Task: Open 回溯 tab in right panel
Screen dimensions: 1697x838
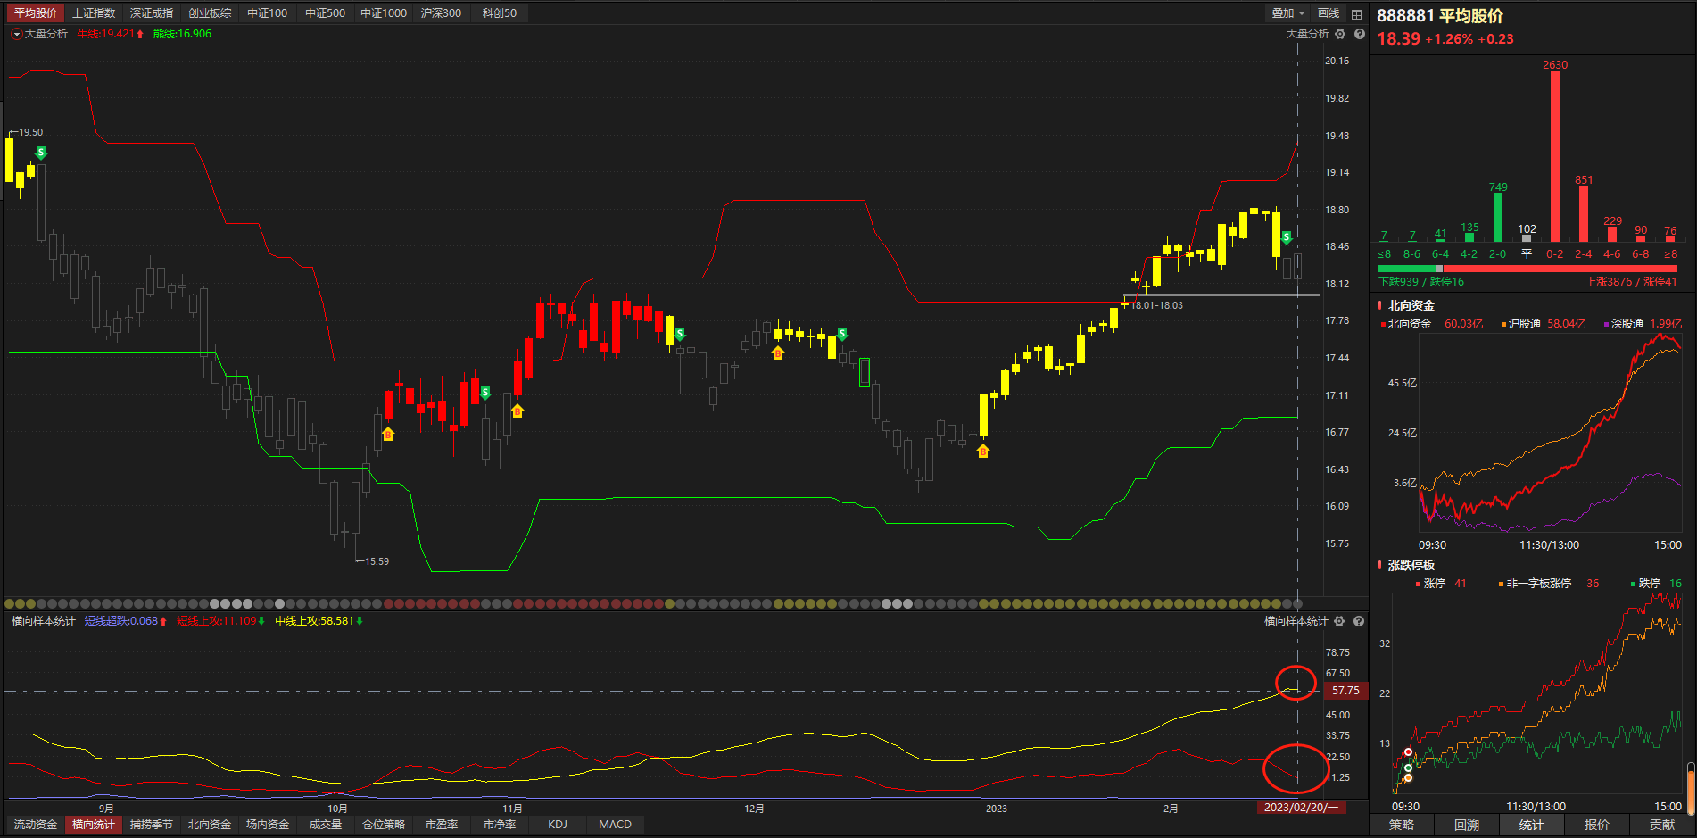Action: click(1467, 825)
